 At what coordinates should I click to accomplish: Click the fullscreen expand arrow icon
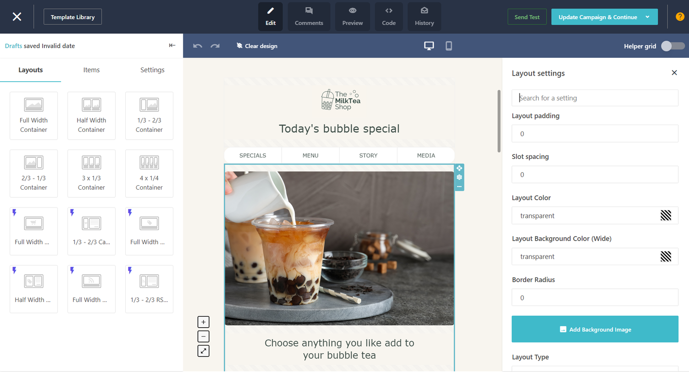(x=203, y=351)
